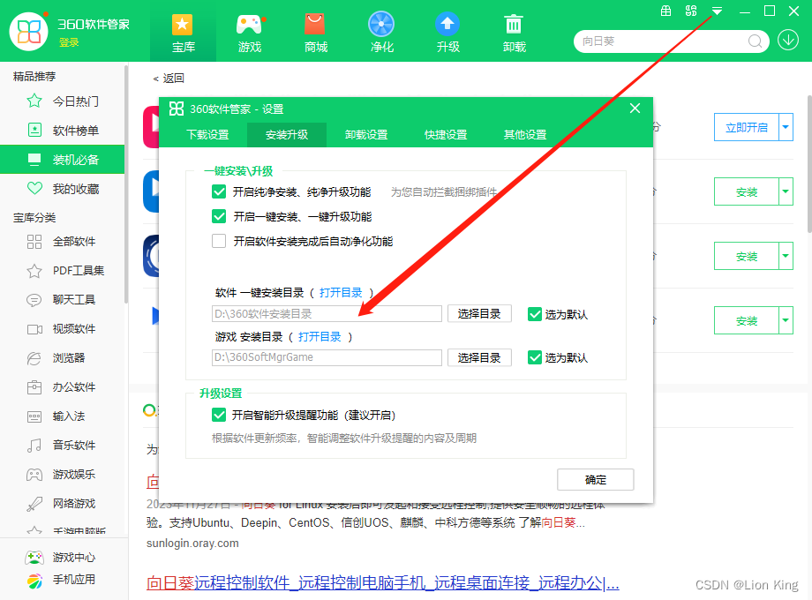Image resolution: width=812 pixels, height=600 pixels.
Task: Click the D:\360SoftMgrGame path field
Action: pos(327,357)
